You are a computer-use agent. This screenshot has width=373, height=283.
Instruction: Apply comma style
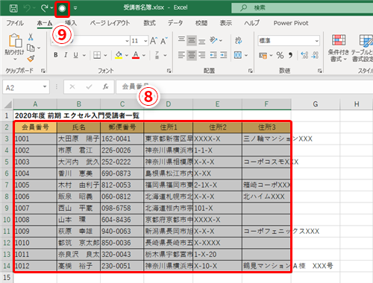point(290,55)
